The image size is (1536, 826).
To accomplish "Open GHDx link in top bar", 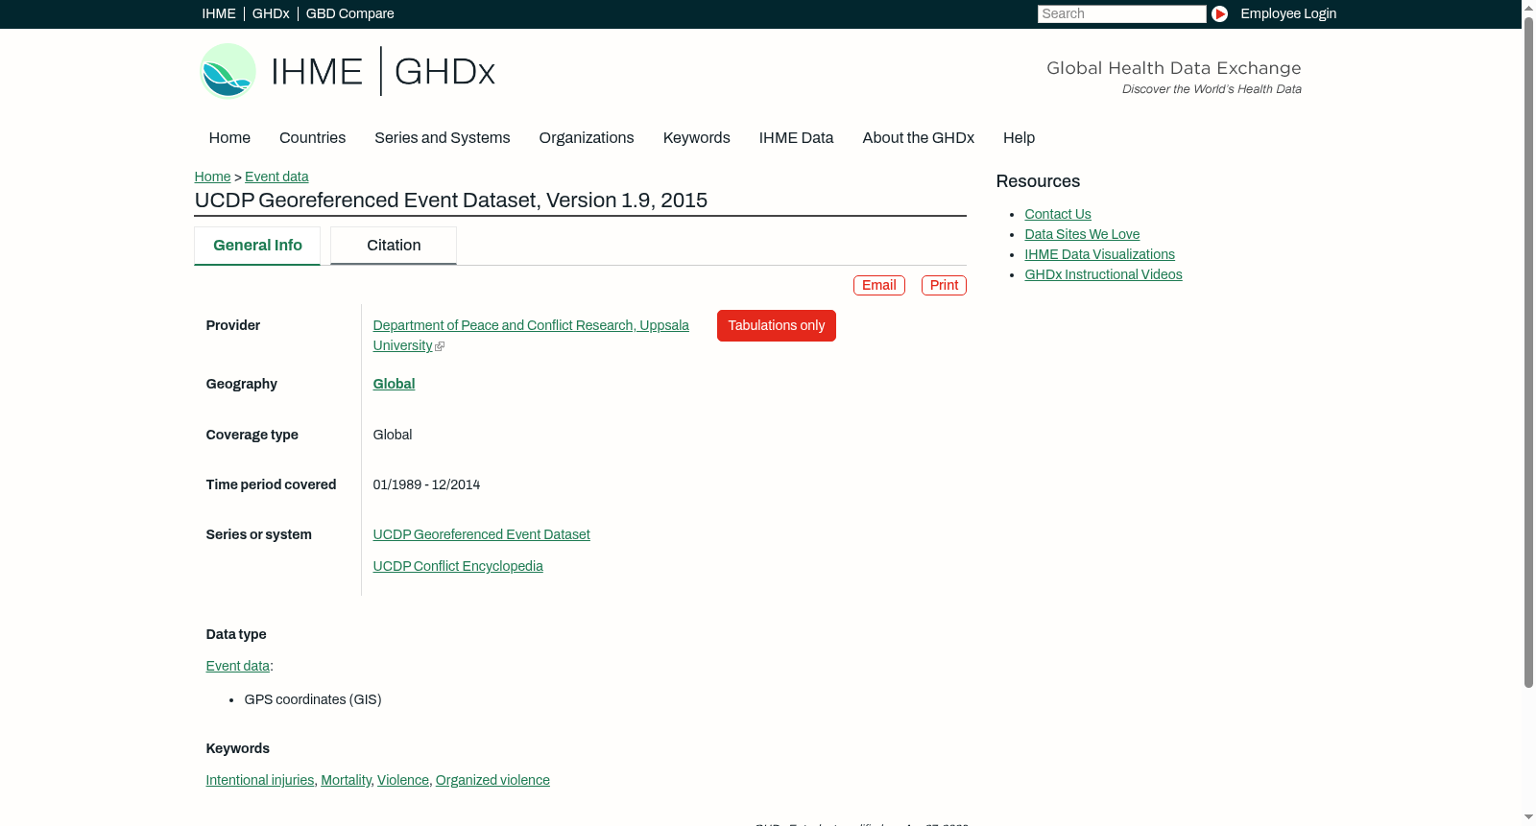I will [x=271, y=13].
